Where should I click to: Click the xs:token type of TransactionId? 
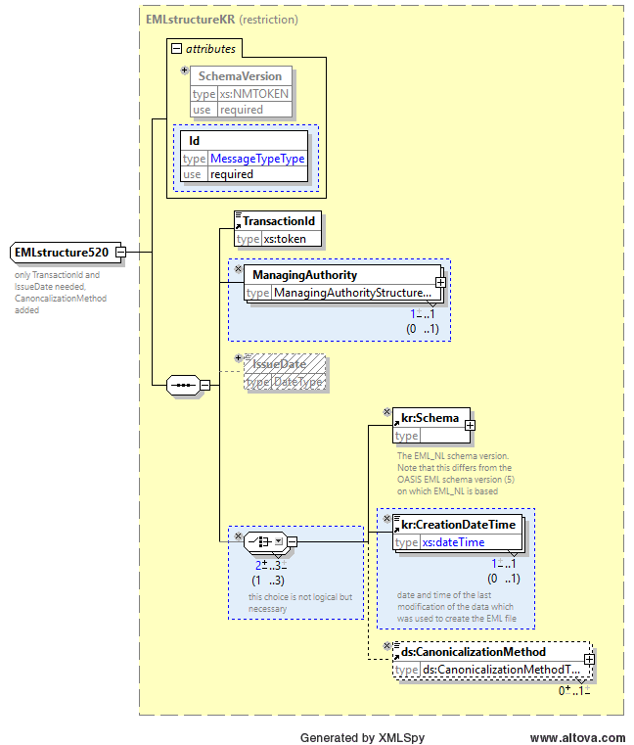[x=285, y=239]
